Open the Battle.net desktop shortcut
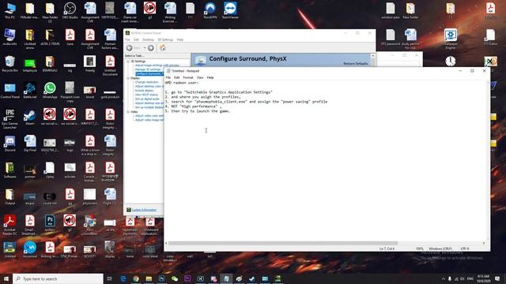Viewport: 506px width, 284px height. pyautogui.click(x=30, y=90)
